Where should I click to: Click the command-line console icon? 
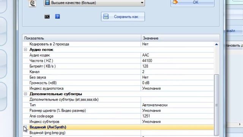[x=47, y=17]
